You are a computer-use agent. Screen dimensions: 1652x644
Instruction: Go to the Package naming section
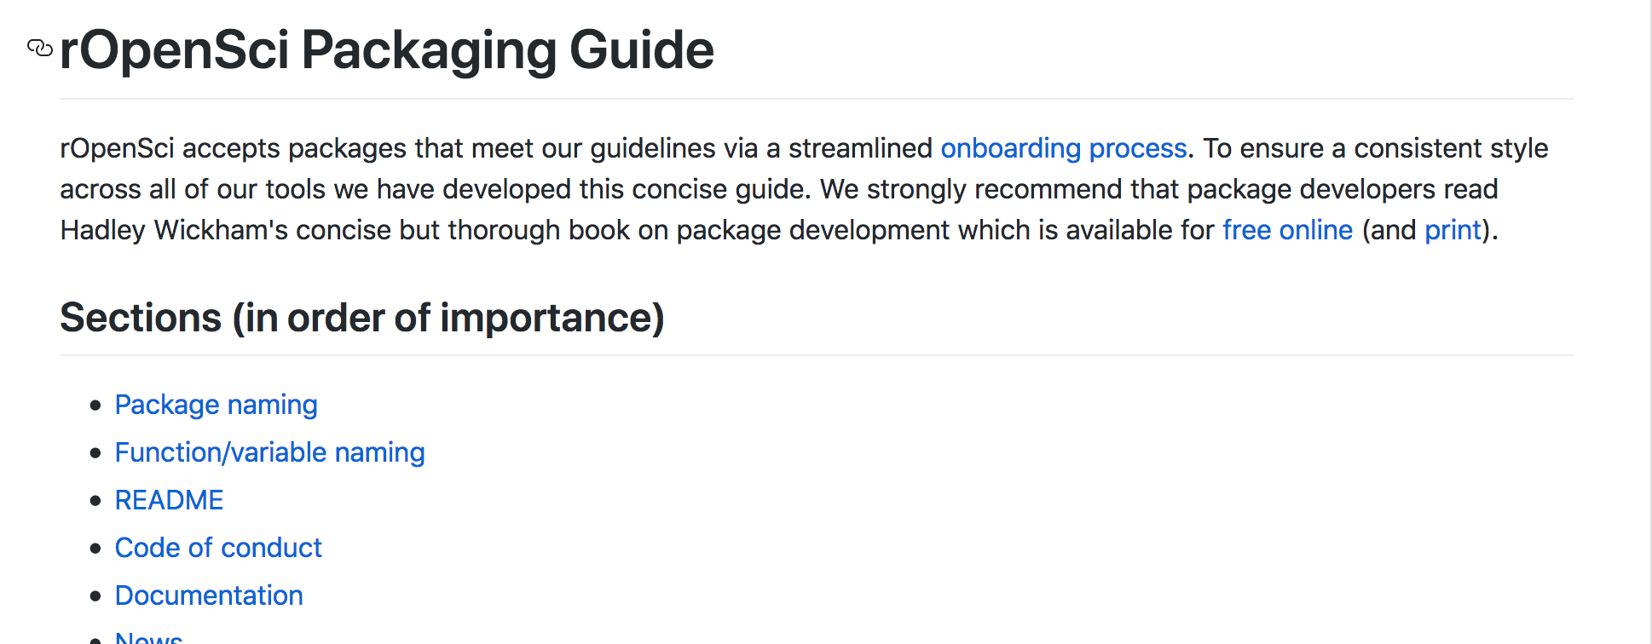(x=217, y=405)
